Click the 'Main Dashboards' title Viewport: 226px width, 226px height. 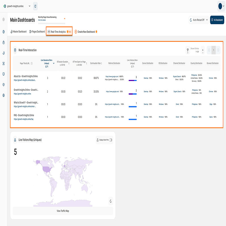pos(22,20)
